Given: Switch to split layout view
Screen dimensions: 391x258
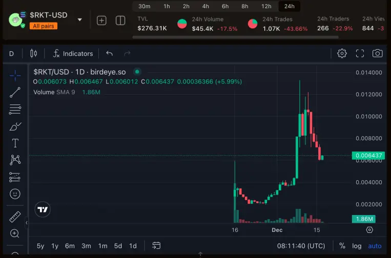Looking at the screenshot, I should pyautogui.click(x=120, y=20).
